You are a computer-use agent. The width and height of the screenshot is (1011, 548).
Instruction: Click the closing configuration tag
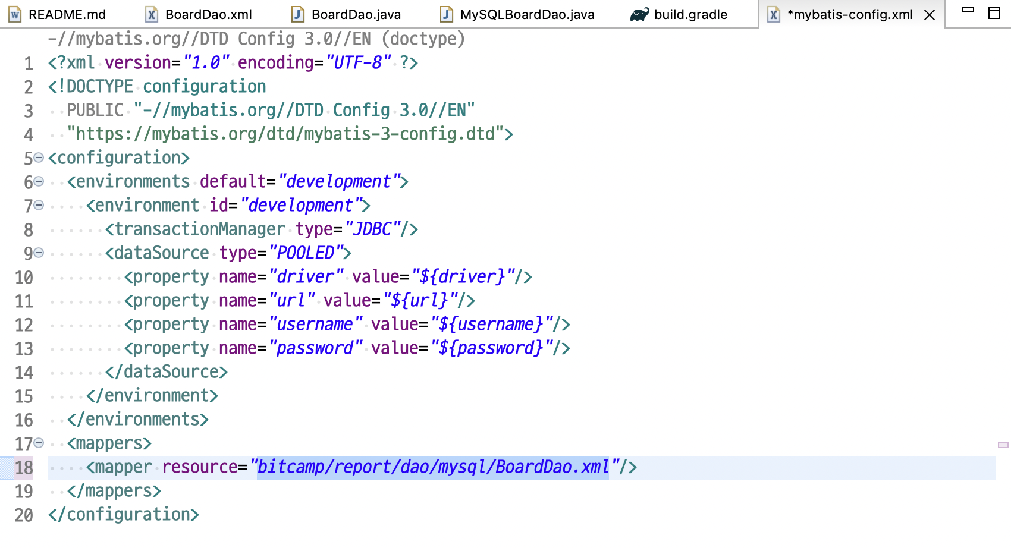(124, 514)
